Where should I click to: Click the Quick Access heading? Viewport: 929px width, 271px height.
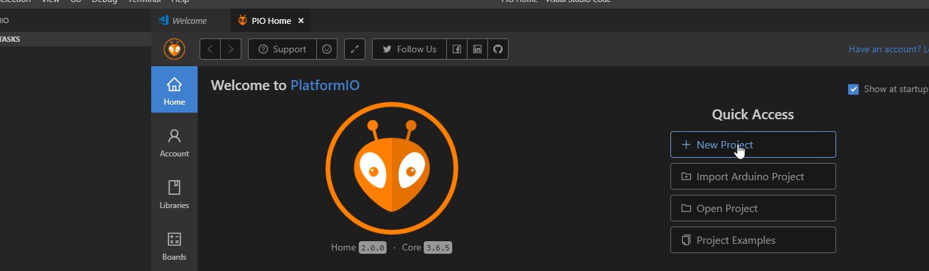coord(753,115)
